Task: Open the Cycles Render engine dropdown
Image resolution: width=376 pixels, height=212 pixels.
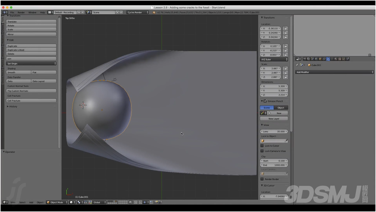Action: pyautogui.click(x=138, y=12)
